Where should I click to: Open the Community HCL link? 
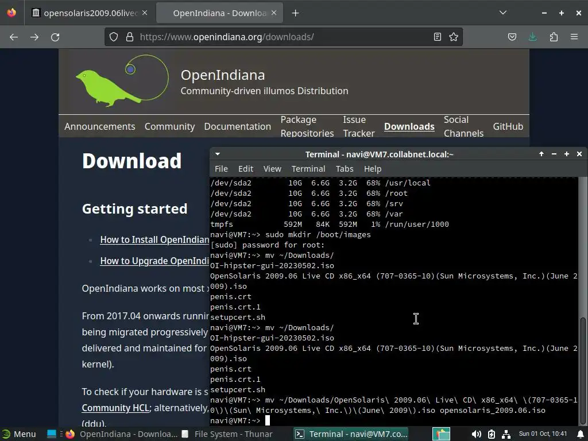[115, 408]
